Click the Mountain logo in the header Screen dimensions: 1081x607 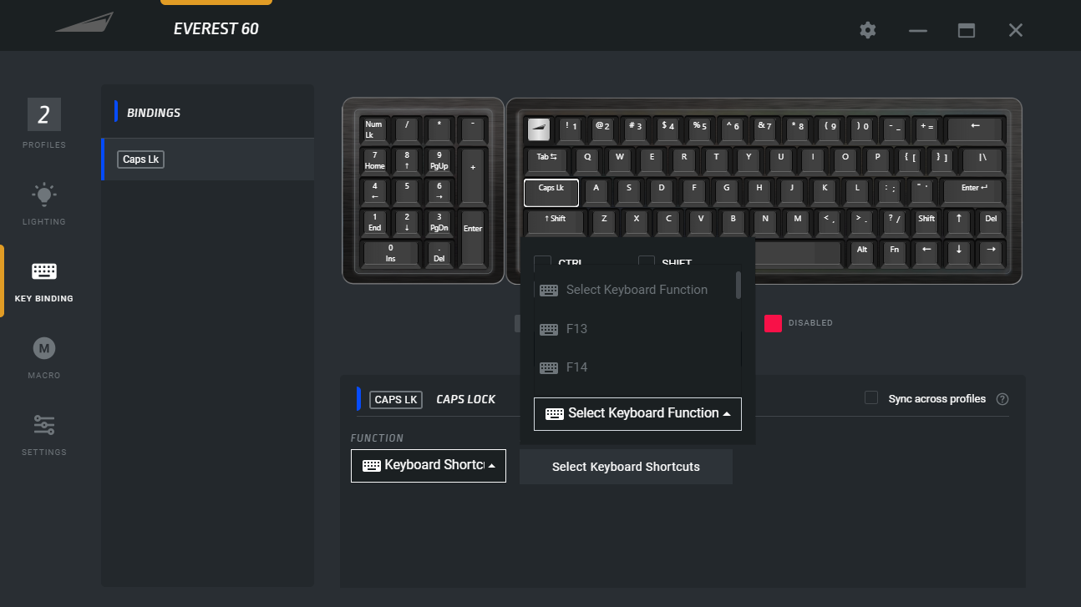84,23
